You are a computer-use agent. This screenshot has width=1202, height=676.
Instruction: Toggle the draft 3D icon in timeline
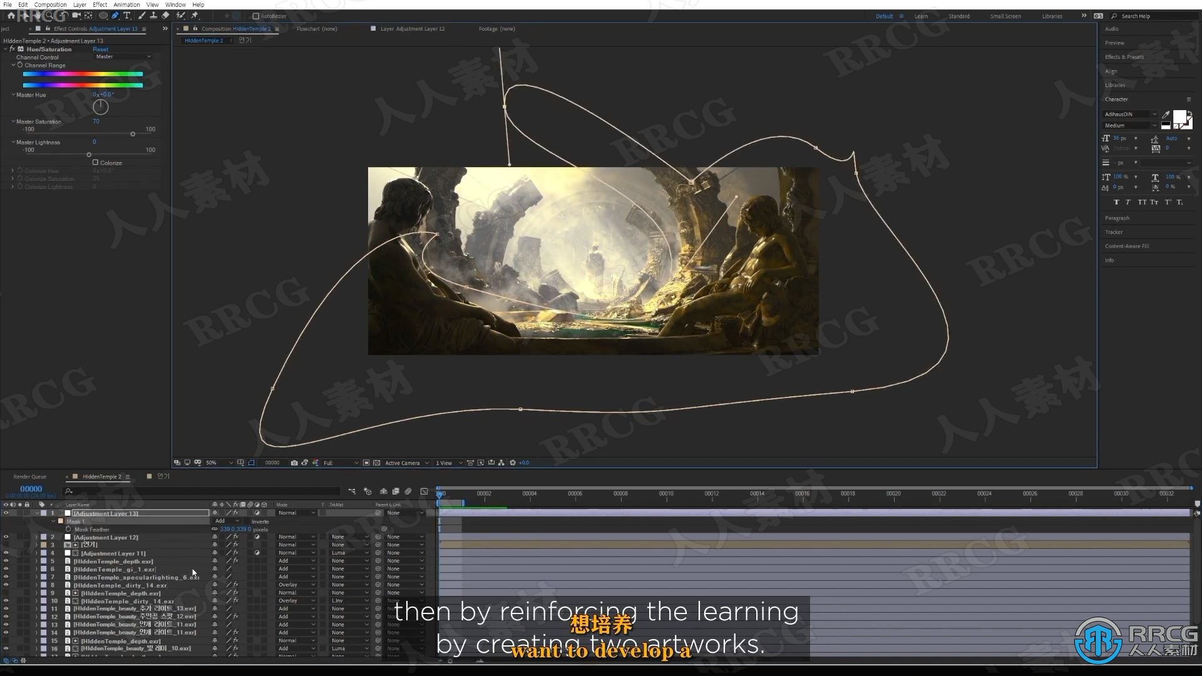coord(367,491)
